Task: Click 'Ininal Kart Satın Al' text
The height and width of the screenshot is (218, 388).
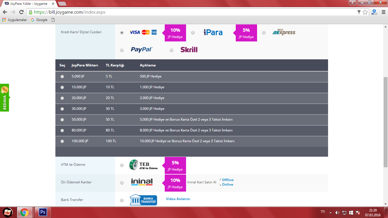Action: click(x=202, y=182)
